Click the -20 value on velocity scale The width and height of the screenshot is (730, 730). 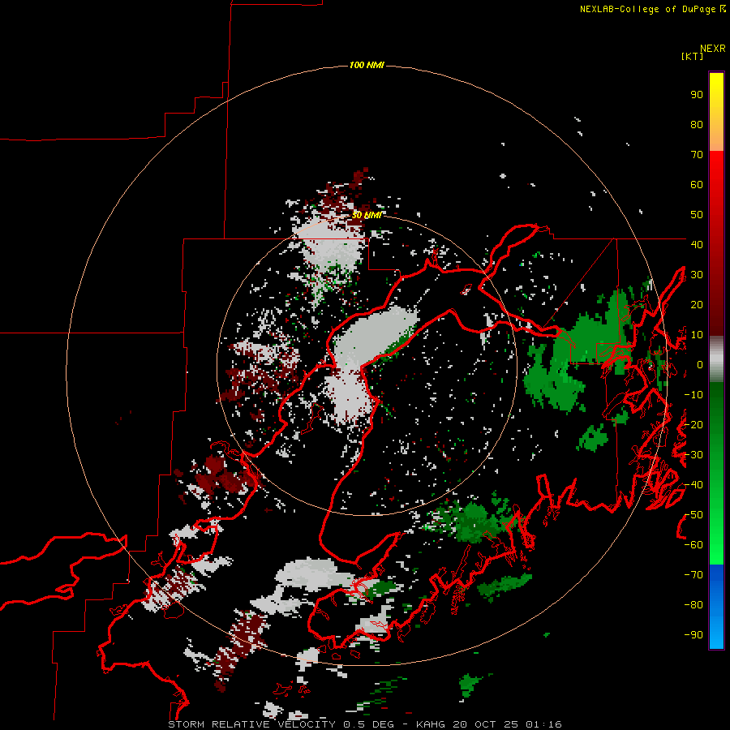pos(693,425)
